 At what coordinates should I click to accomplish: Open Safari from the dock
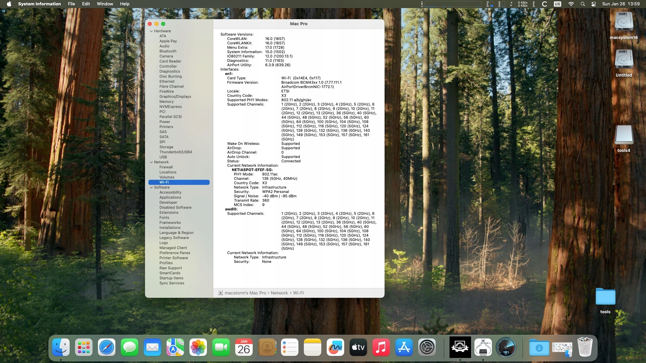(106, 347)
